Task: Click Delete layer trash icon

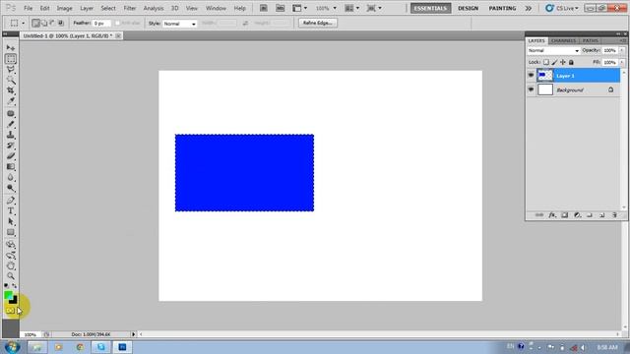Action: pos(614,215)
